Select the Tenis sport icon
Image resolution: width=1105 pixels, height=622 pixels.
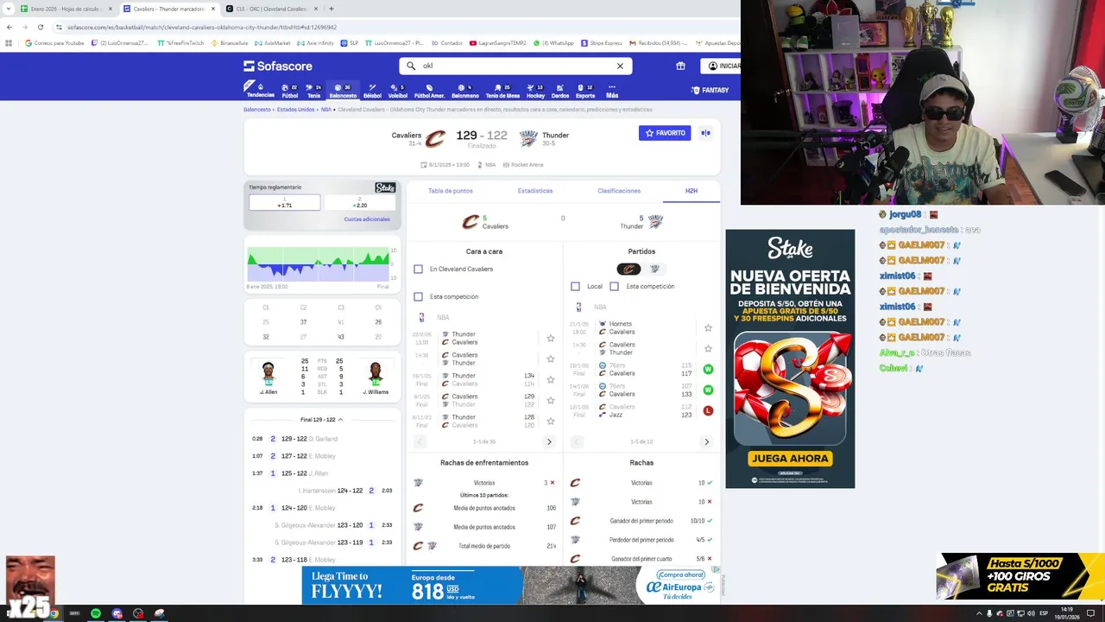click(314, 91)
